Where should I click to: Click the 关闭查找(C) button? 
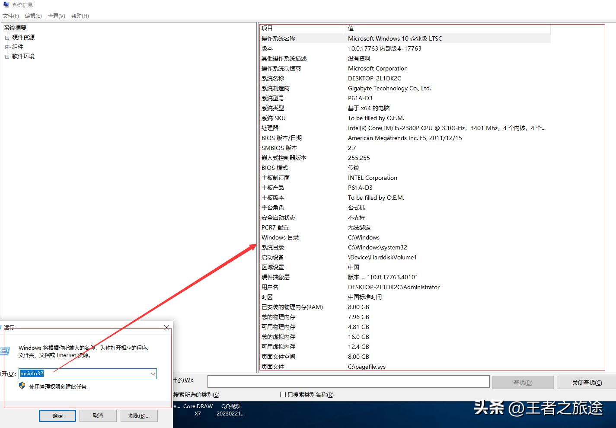587,382
